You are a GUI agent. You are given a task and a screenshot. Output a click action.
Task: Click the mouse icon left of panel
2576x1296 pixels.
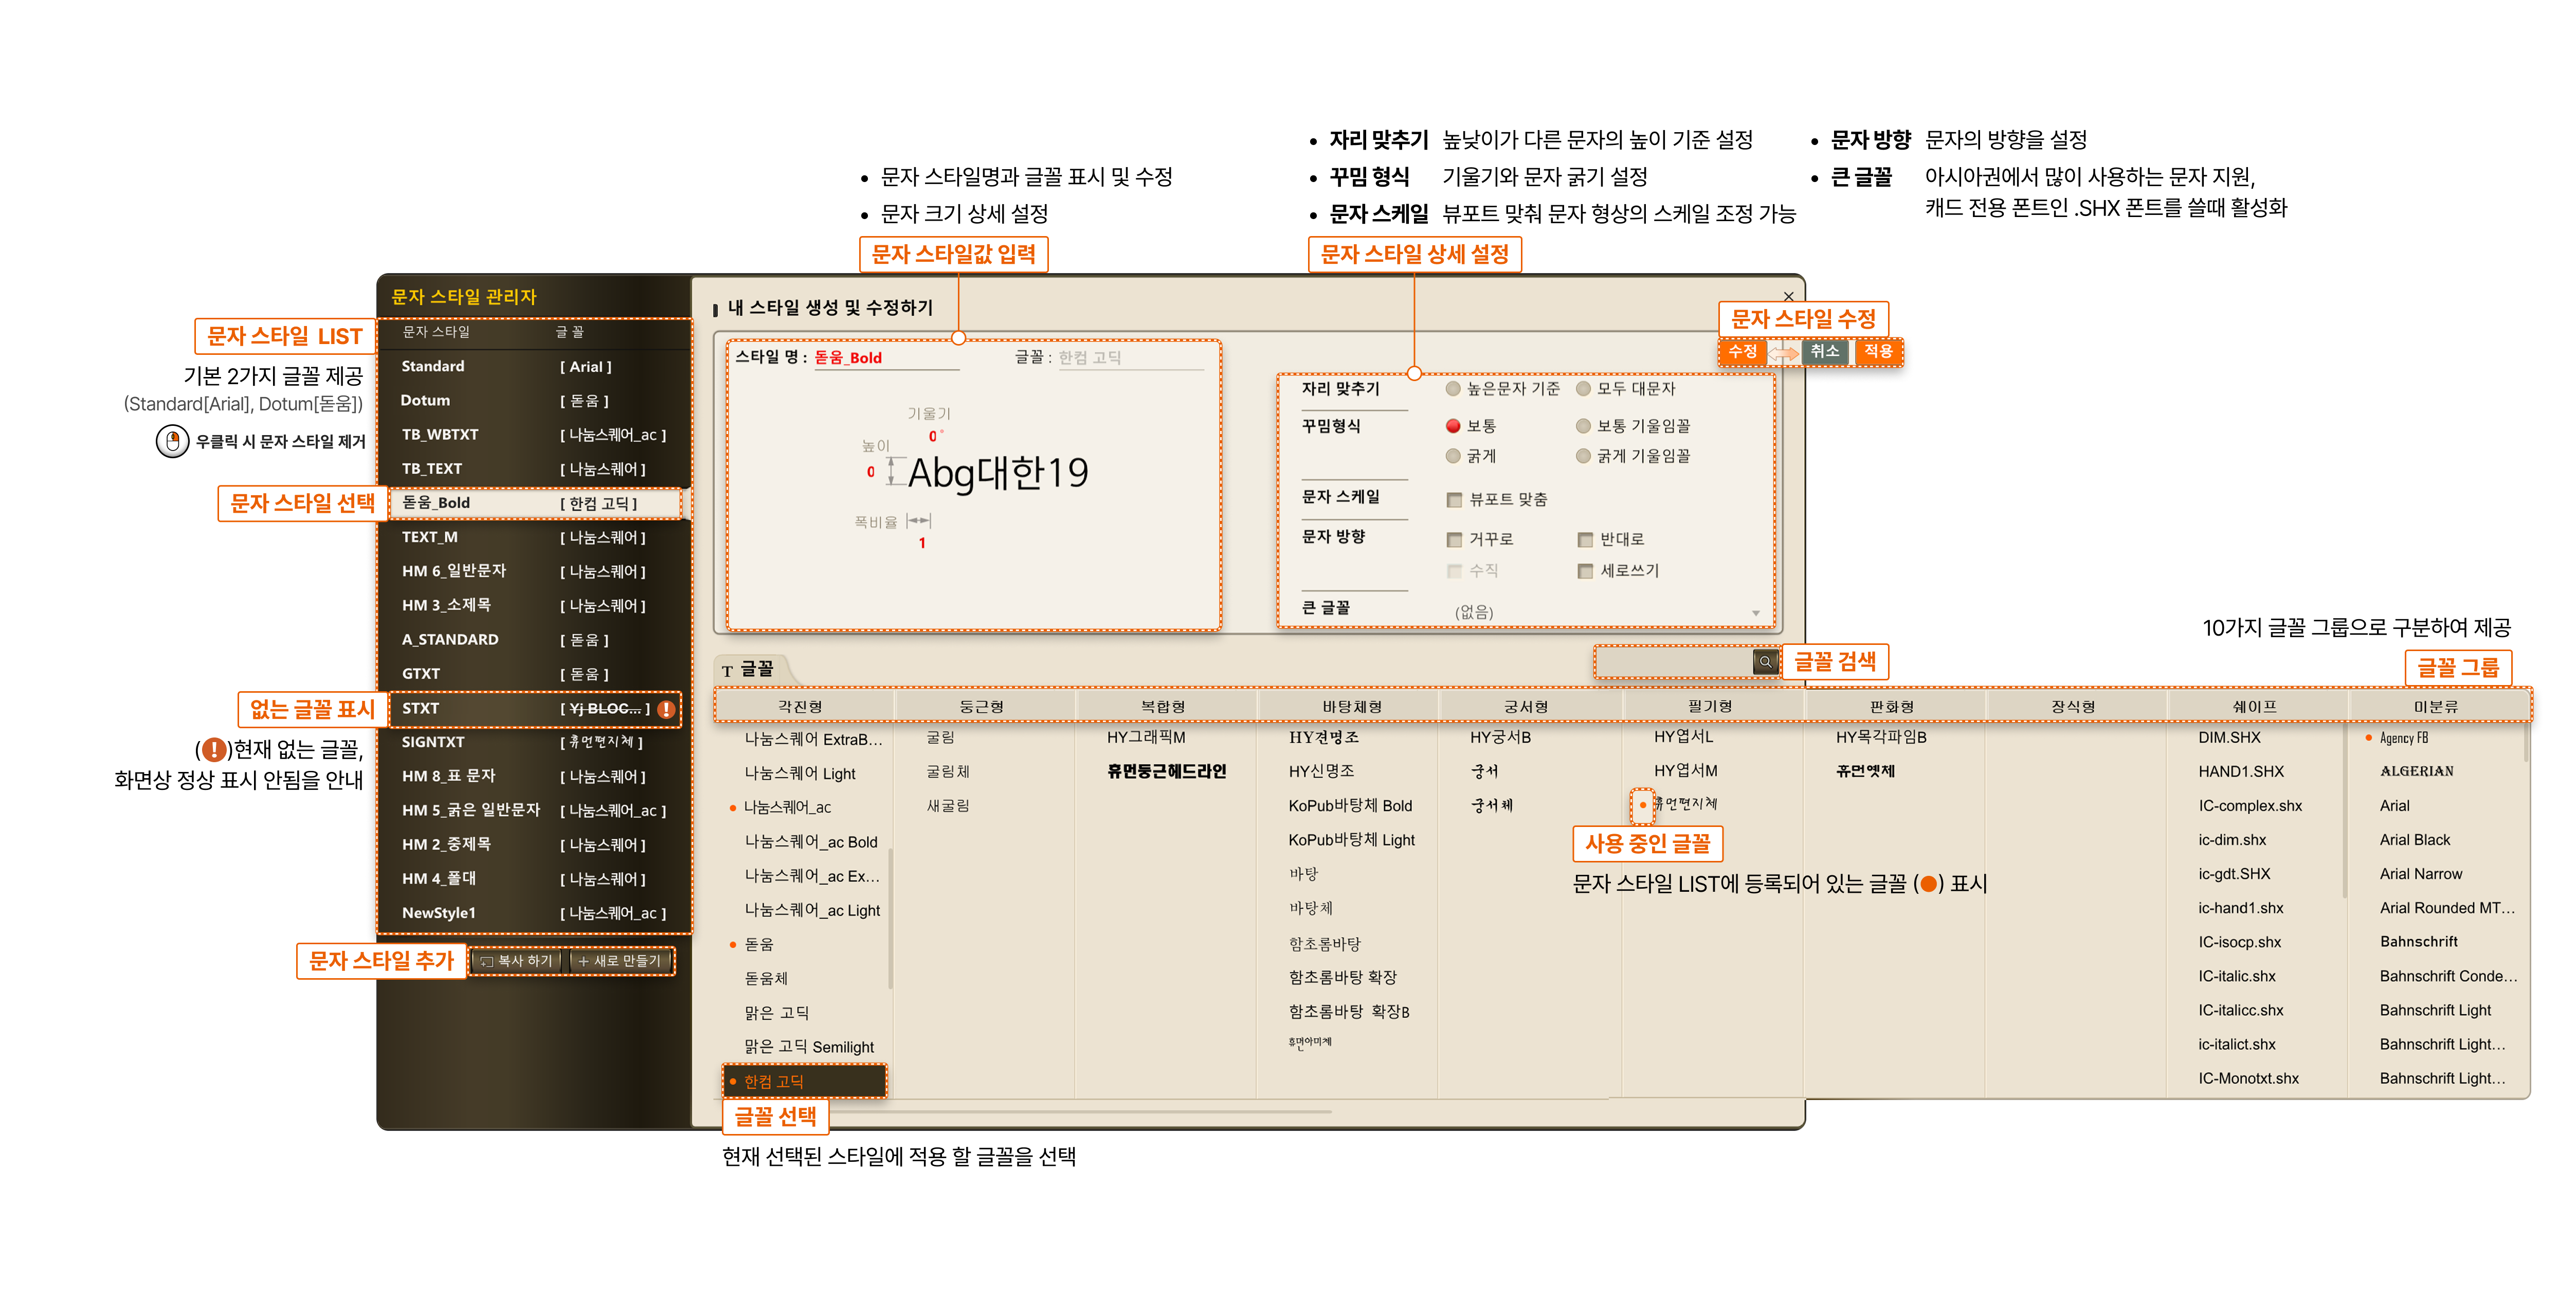pos(173,441)
